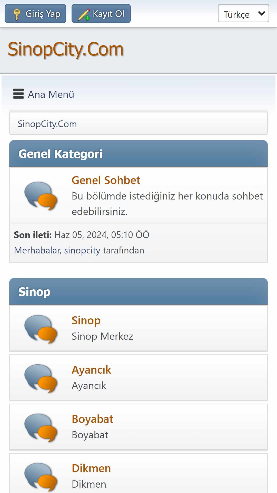Open the Dikmen board link

91,468
